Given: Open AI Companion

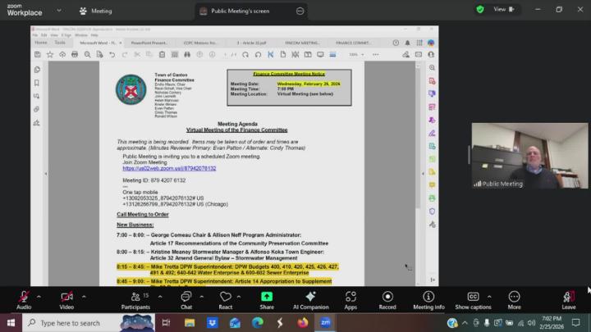Looking at the screenshot, I should pos(310,298).
